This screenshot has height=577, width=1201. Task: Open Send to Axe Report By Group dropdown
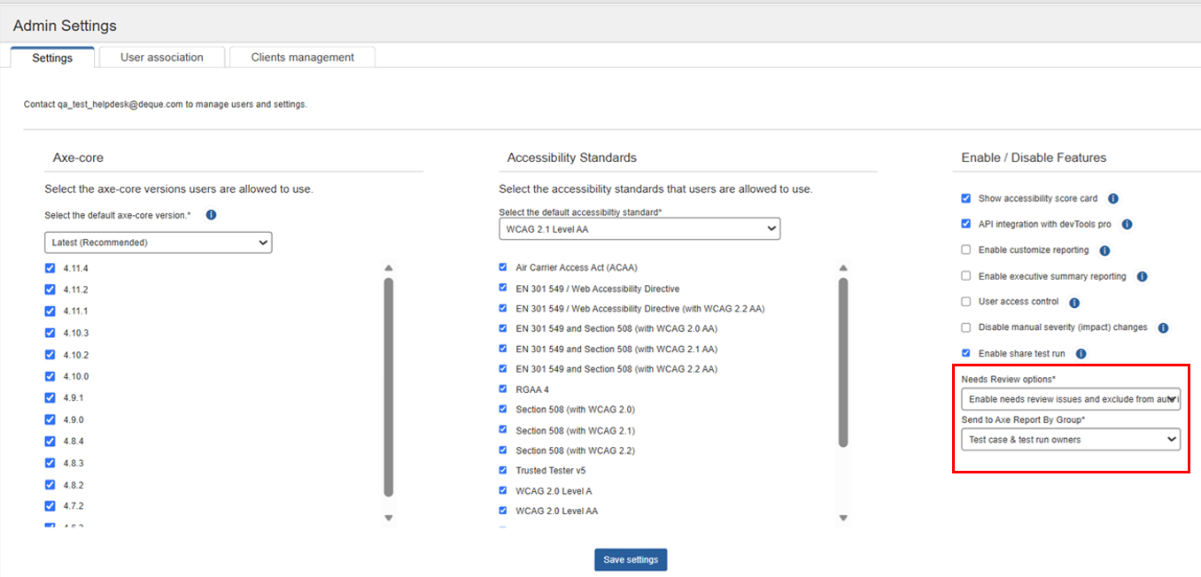click(x=1071, y=439)
